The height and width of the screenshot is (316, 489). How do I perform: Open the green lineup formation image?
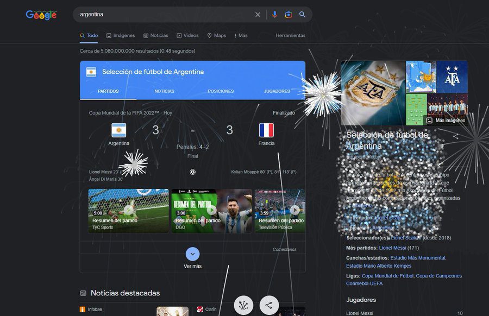416,109
